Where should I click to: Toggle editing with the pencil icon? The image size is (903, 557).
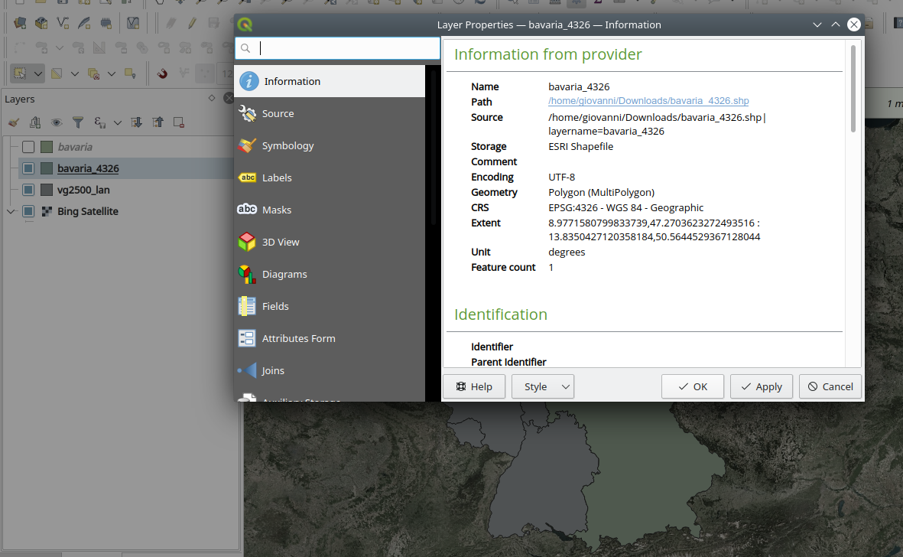click(x=192, y=23)
